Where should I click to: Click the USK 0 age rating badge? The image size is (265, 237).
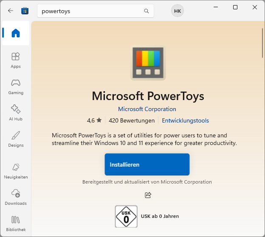[126, 216]
